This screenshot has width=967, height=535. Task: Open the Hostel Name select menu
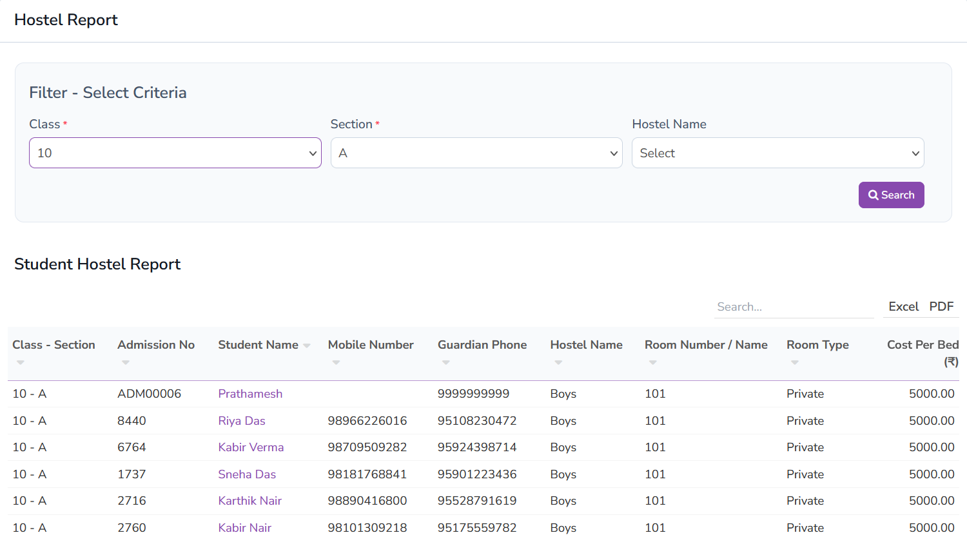777,153
